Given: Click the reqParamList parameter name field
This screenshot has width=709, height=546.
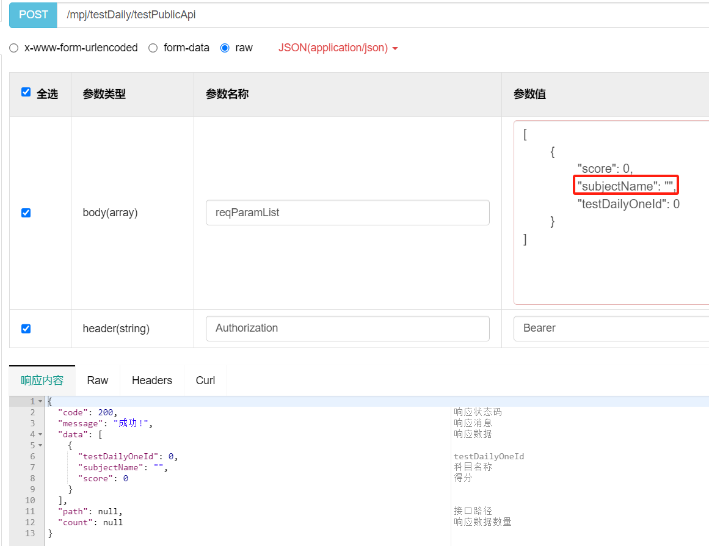Looking at the screenshot, I should pos(347,212).
